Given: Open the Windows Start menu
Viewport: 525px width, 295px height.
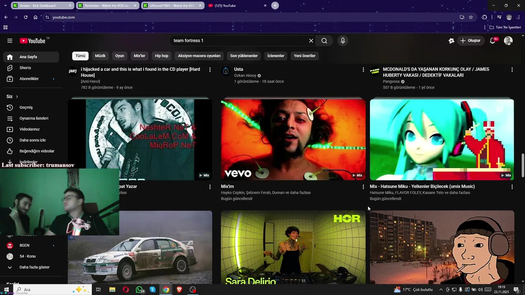Looking at the screenshot, I should [x=6, y=290].
